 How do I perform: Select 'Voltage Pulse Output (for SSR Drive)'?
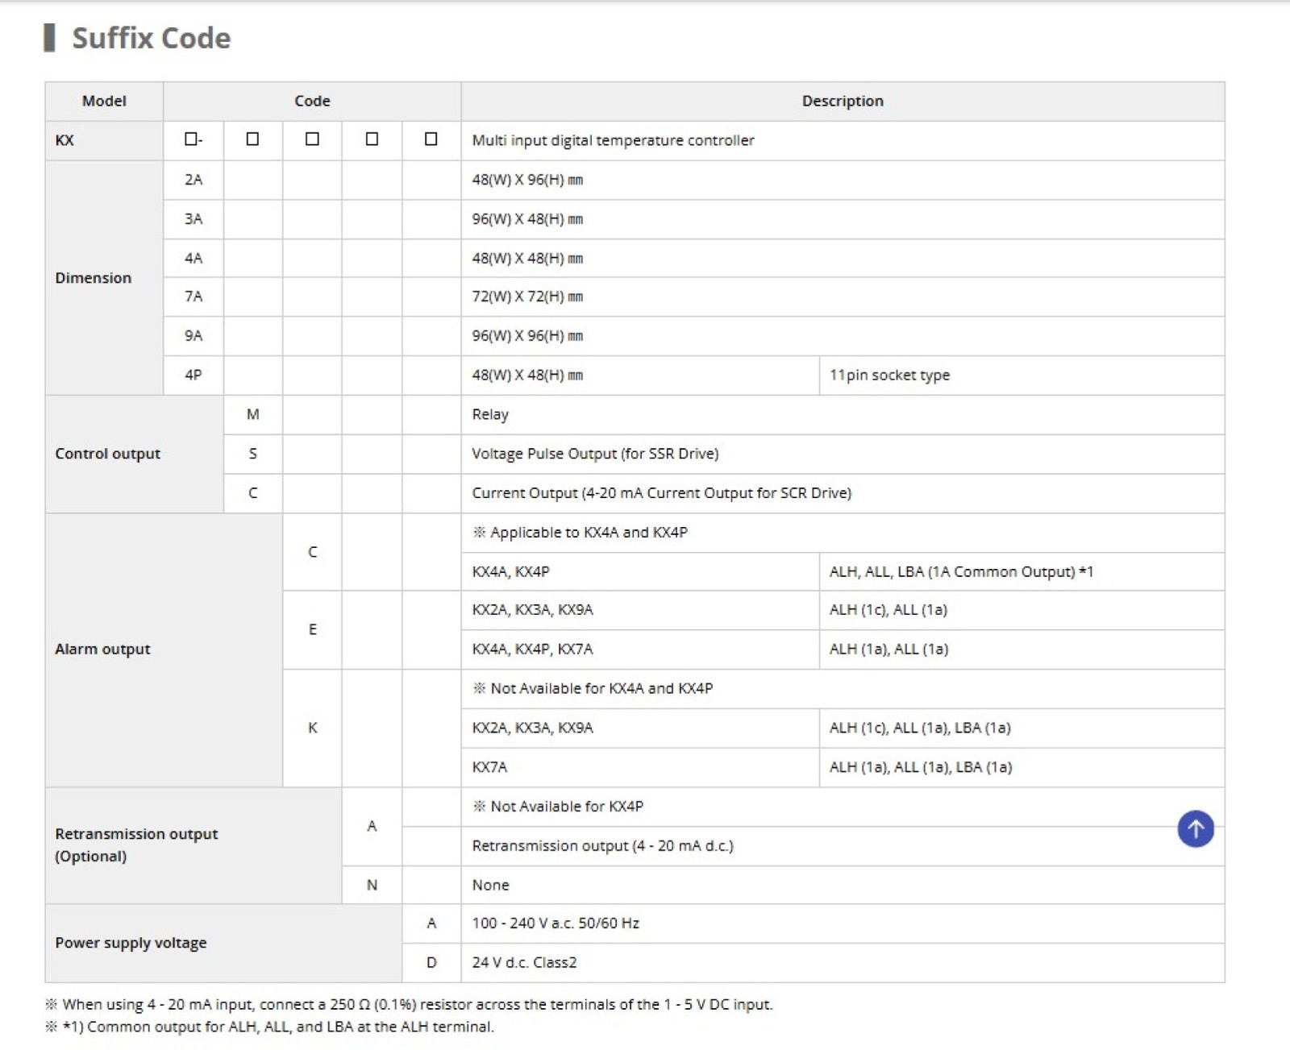(595, 454)
